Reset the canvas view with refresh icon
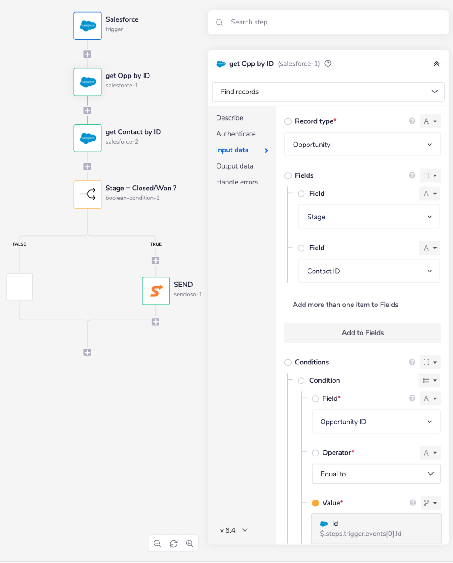The height and width of the screenshot is (563, 453). [173, 544]
